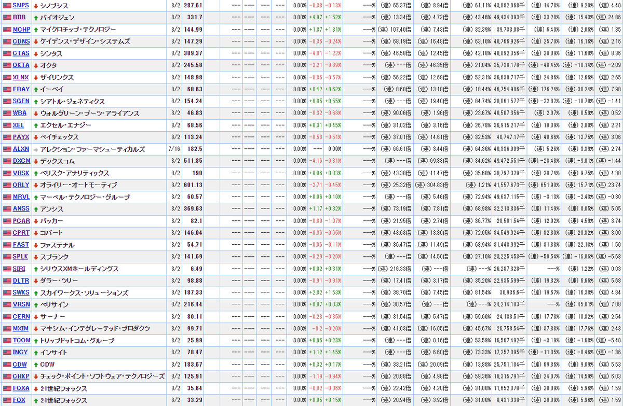Click the gray sideways arrow for アレクシオン・ファーマシューティカルズ
623x406 pixels.
pos(36,149)
